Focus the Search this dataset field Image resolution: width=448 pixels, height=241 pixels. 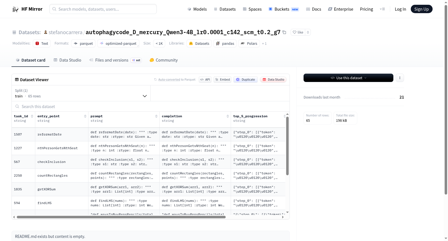tap(151, 106)
